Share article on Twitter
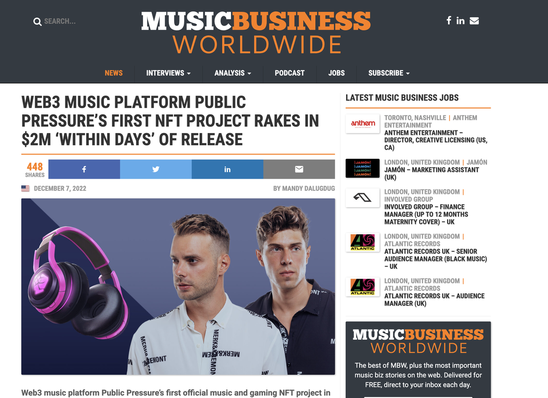Screen dimensions: 548x398 click(156, 169)
